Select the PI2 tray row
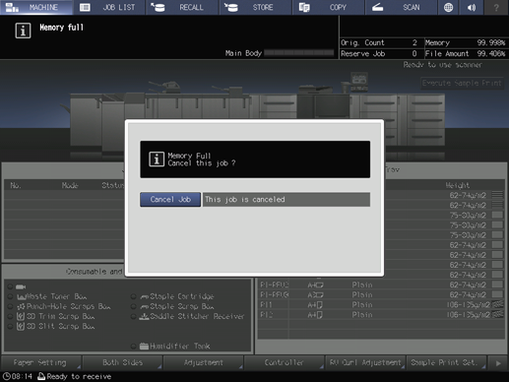 (381, 315)
